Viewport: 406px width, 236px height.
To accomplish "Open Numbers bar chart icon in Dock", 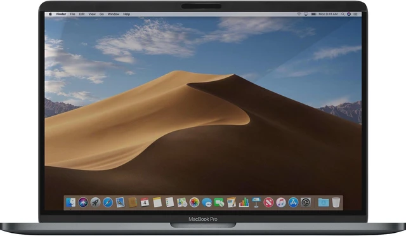I will (x=244, y=202).
